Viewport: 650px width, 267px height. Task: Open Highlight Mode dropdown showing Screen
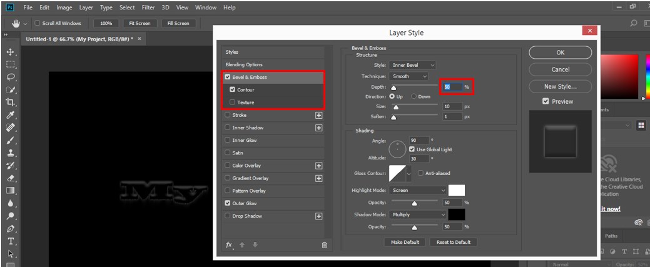tap(417, 190)
